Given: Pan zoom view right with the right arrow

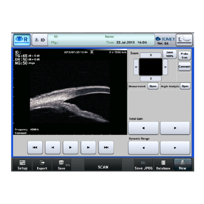Looking at the screenshot, I should point(165,67).
